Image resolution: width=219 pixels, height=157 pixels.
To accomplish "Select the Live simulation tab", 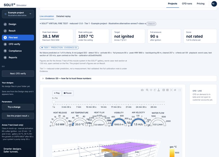I will (47, 16).
